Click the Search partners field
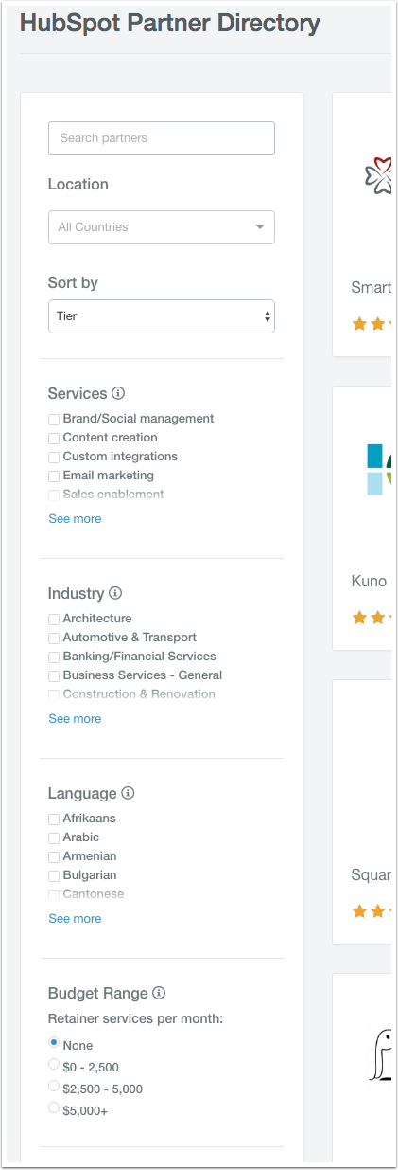The image size is (398, 1170). pos(162,138)
